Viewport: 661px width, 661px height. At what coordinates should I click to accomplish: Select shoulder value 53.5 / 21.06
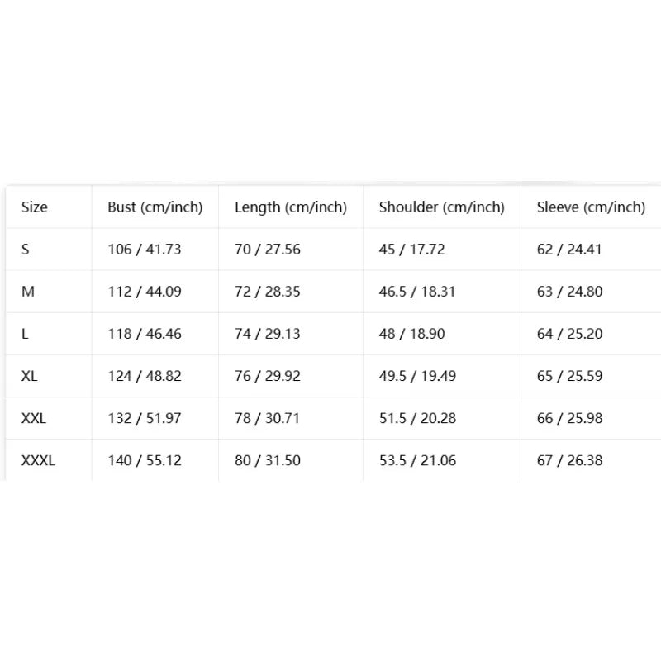pyautogui.click(x=418, y=460)
